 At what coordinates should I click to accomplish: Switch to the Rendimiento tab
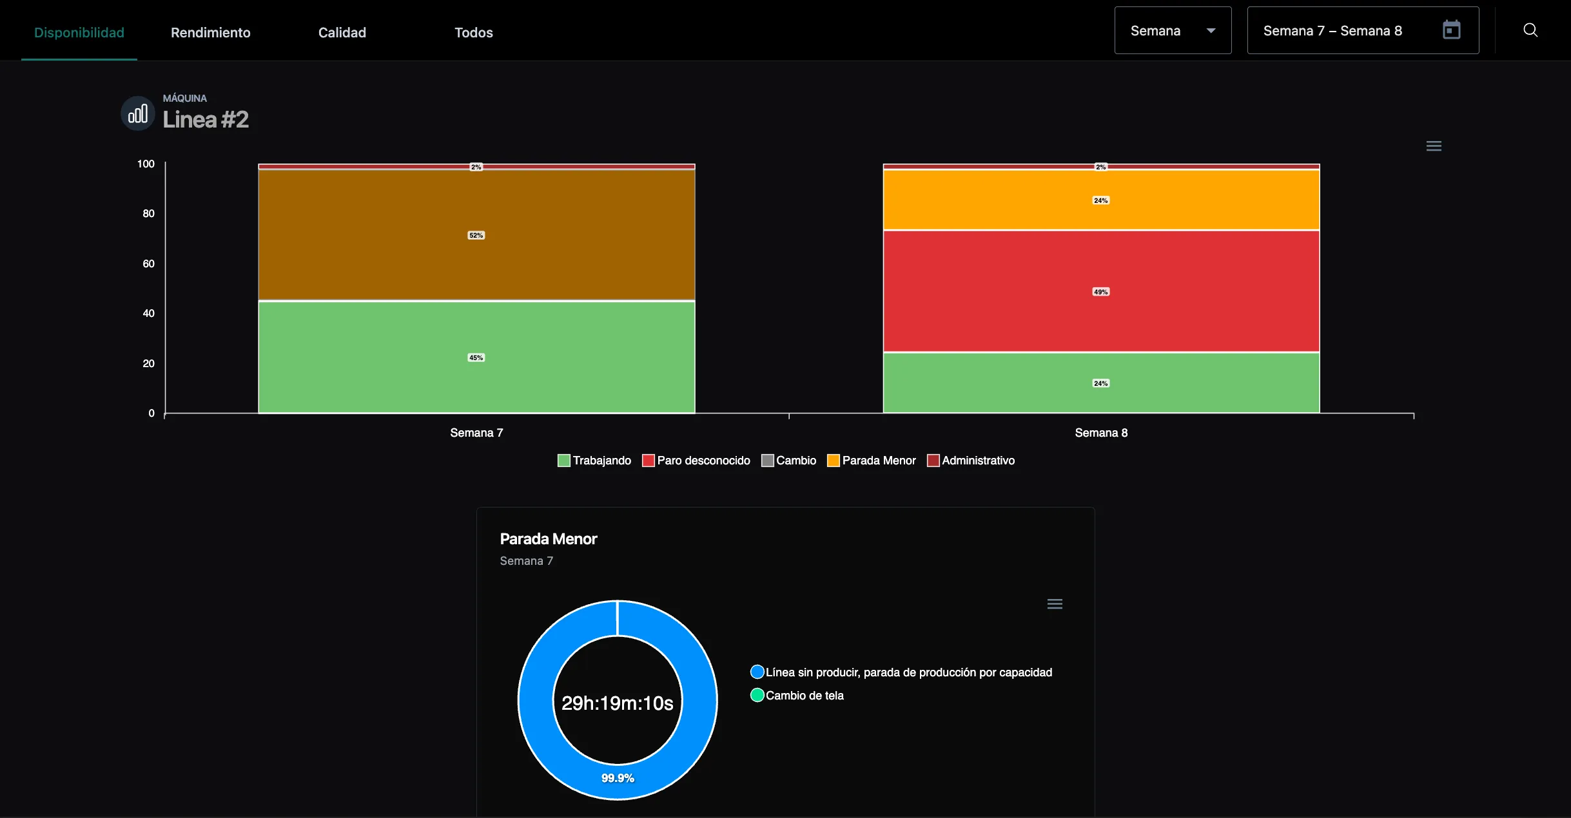click(210, 32)
